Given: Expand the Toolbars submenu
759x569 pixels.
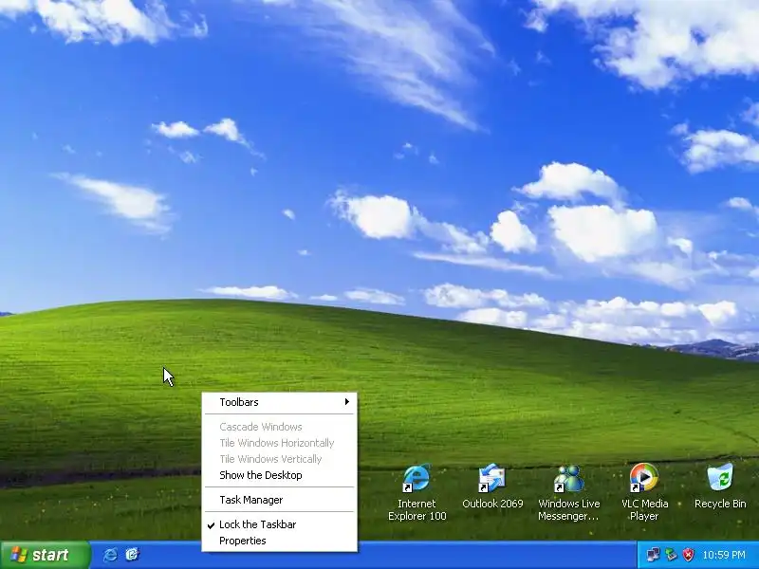Looking at the screenshot, I should [279, 402].
